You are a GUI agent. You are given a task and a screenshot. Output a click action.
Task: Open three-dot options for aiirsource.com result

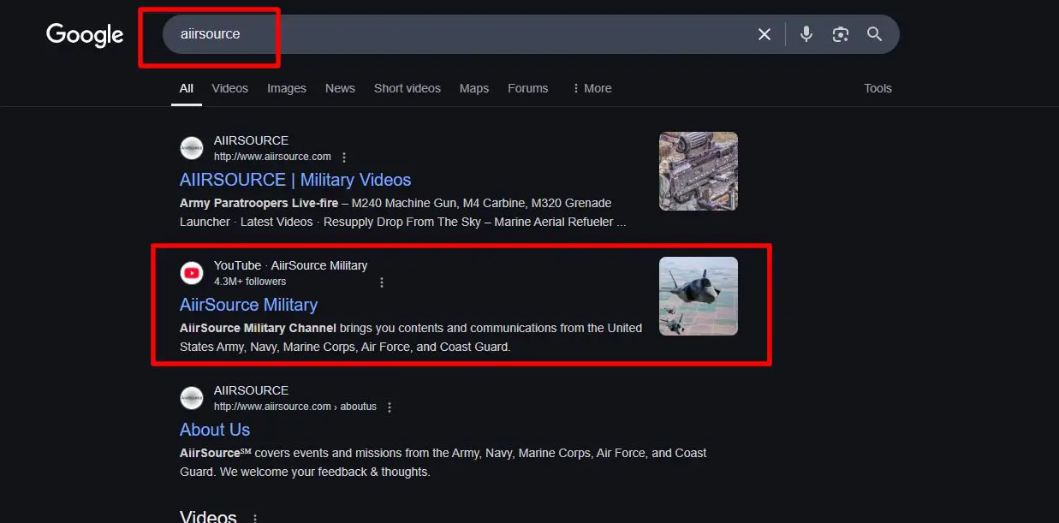point(344,157)
